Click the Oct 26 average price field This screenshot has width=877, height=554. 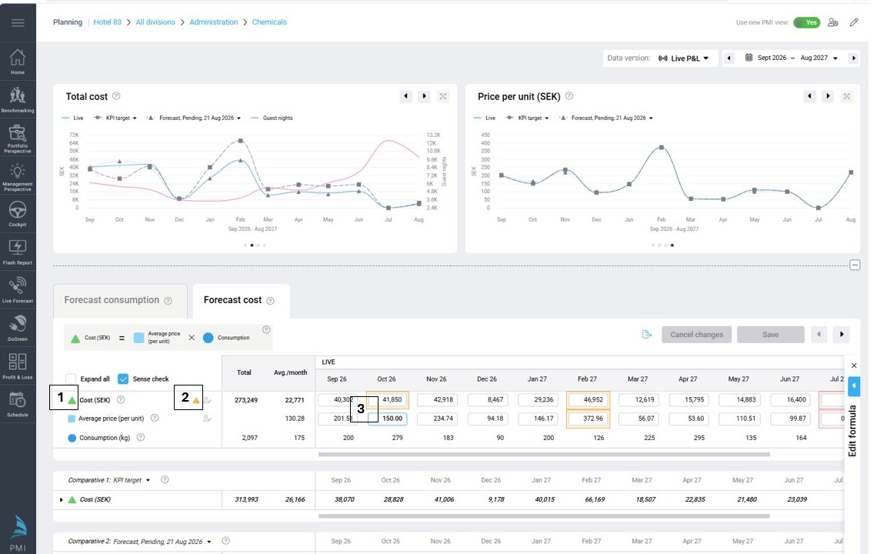click(x=387, y=419)
